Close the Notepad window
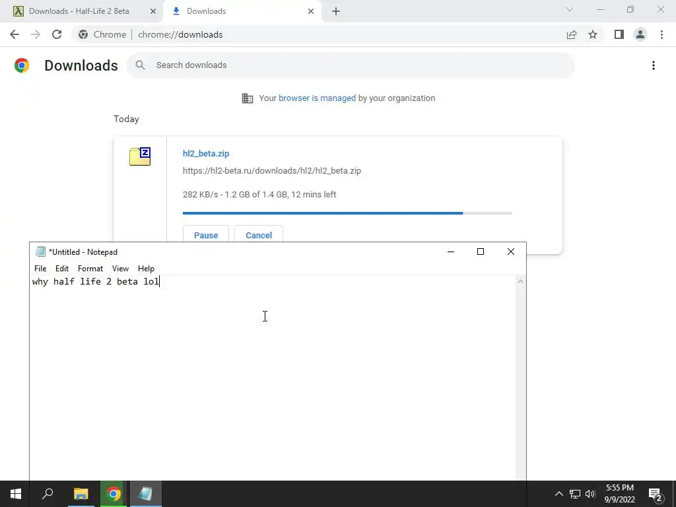Viewport: 676px width, 507px height. tap(511, 252)
